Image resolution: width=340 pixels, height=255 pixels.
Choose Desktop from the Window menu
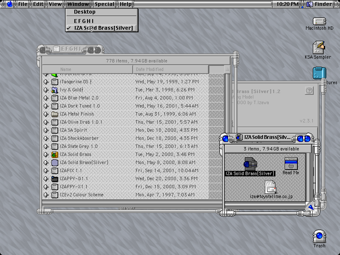click(x=102, y=12)
